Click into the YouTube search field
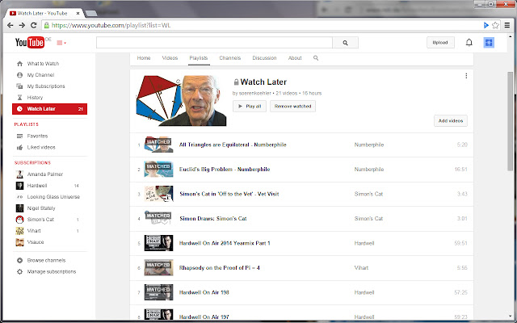Screen dimensions: 517x323 214,43
